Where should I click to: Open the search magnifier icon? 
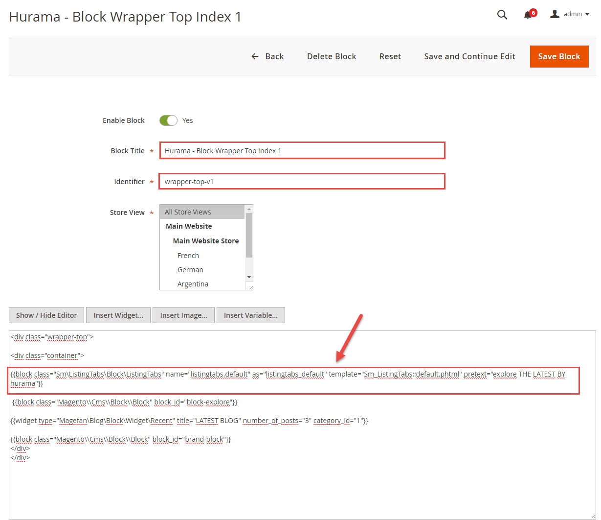(x=502, y=15)
